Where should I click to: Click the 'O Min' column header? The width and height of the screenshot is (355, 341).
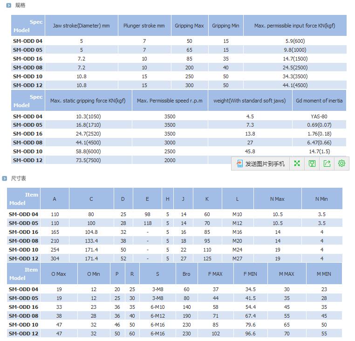pos(94,274)
